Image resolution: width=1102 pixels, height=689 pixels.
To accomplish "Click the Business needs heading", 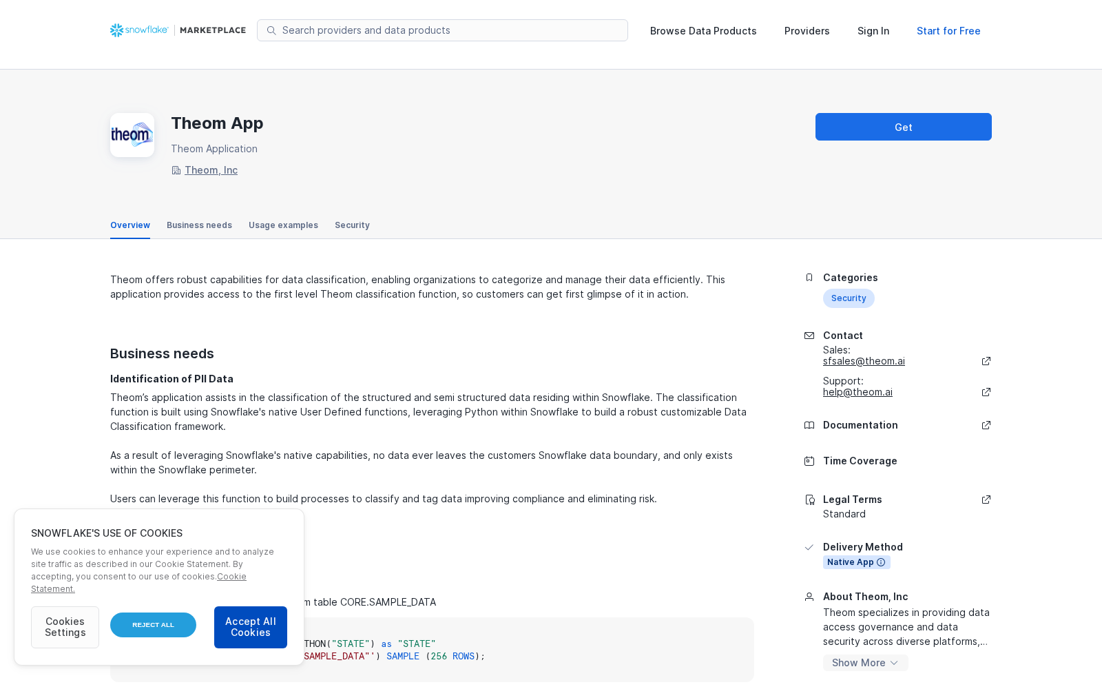I will point(162,353).
